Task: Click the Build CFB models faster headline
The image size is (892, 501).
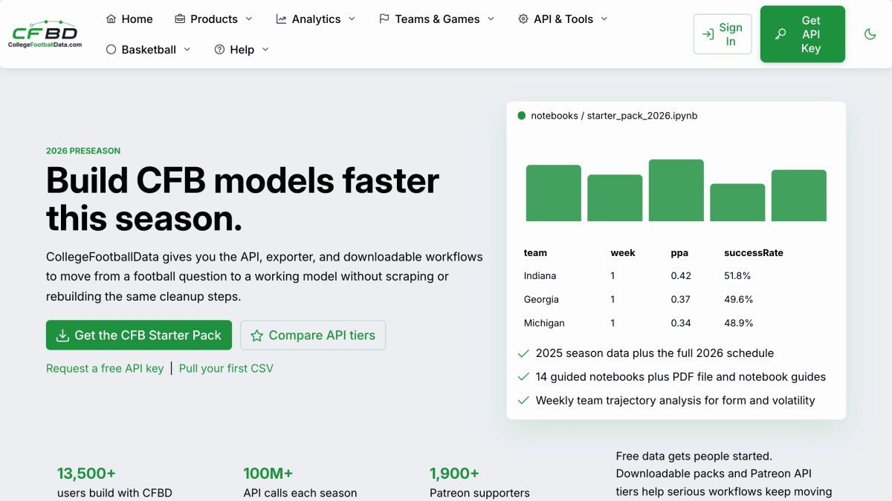Action: coord(242,200)
